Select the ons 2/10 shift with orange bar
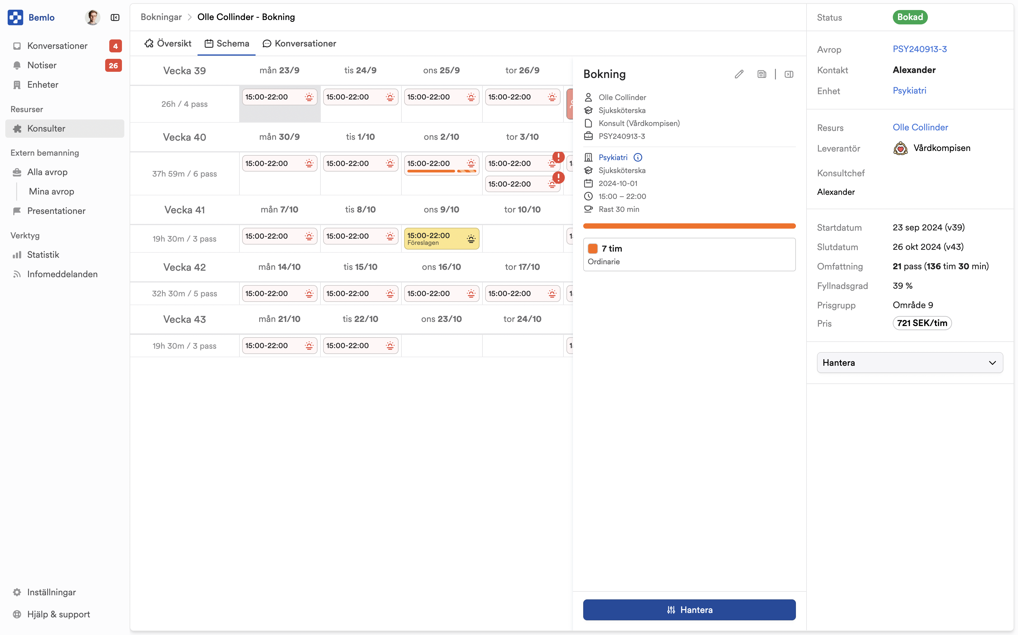Viewport: 1018px width, 635px height. [441, 165]
